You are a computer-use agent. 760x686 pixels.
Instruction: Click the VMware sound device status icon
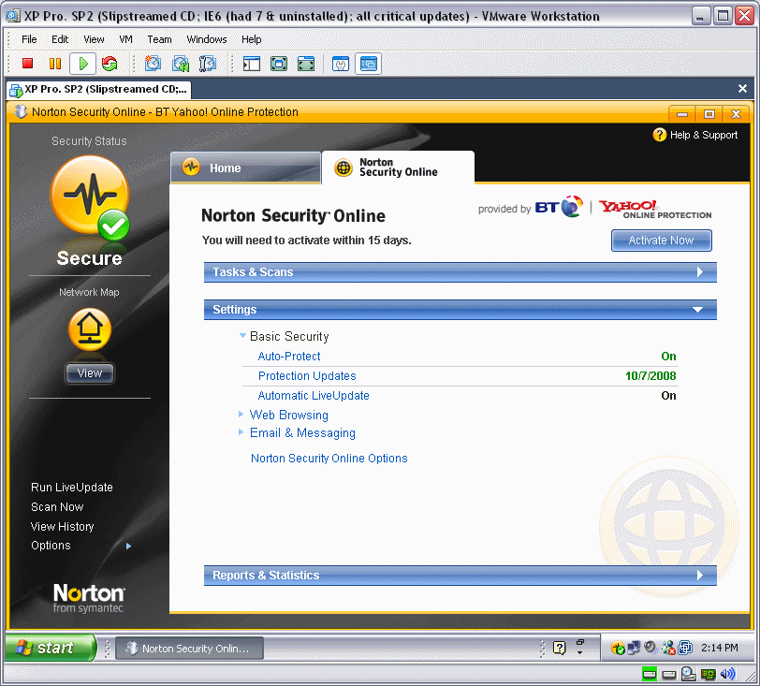coord(729,673)
